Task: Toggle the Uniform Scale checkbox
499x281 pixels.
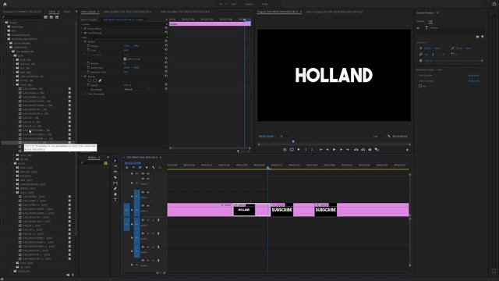Action: click(x=125, y=59)
